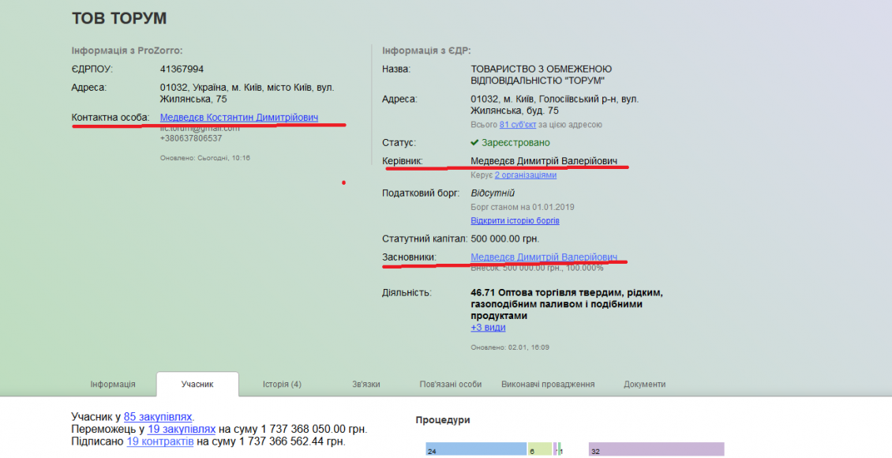Image resolution: width=892 pixels, height=458 pixels.
Task: Switch to the Інформація tab
Action: 113,384
